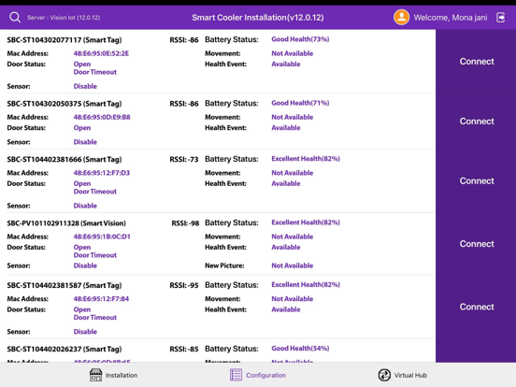Connect to device SBC-ST104302050375
Image resolution: width=516 pixels, height=387 pixels.
pos(477,122)
